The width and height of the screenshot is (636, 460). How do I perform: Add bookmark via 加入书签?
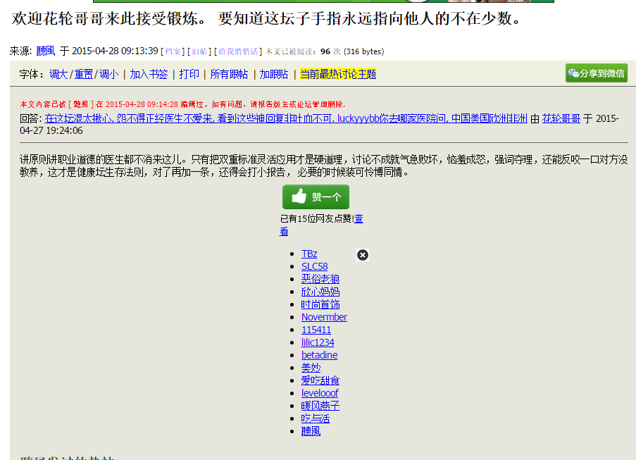[x=149, y=74]
